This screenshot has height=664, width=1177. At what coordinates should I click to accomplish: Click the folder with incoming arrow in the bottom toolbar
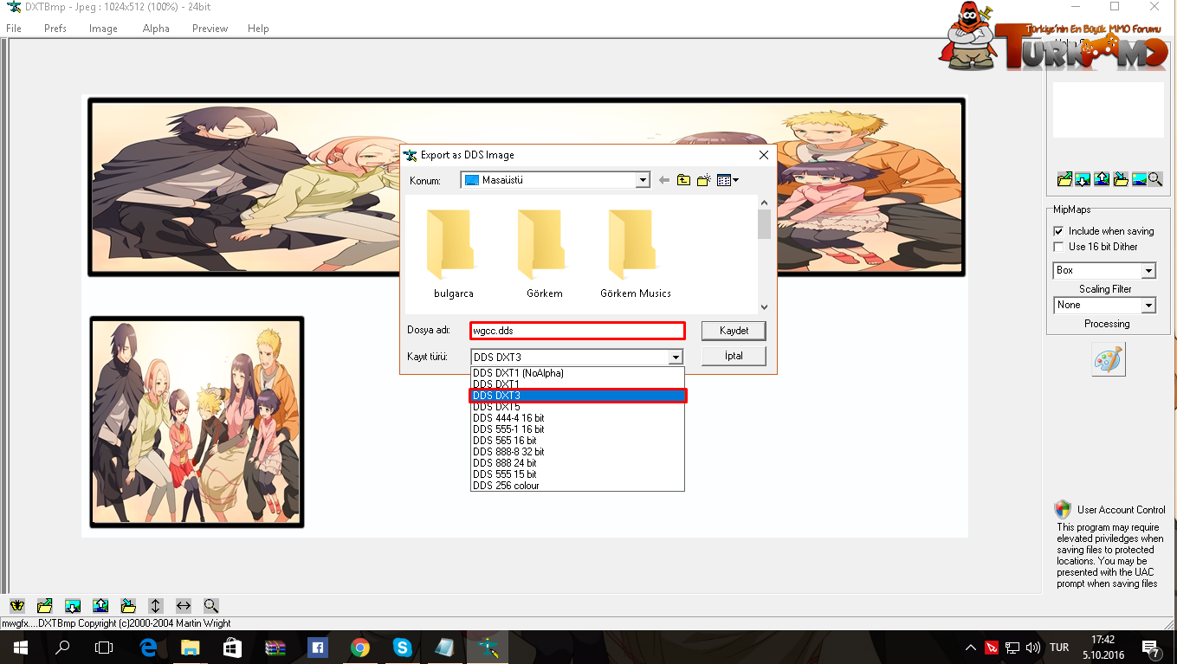(x=128, y=606)
